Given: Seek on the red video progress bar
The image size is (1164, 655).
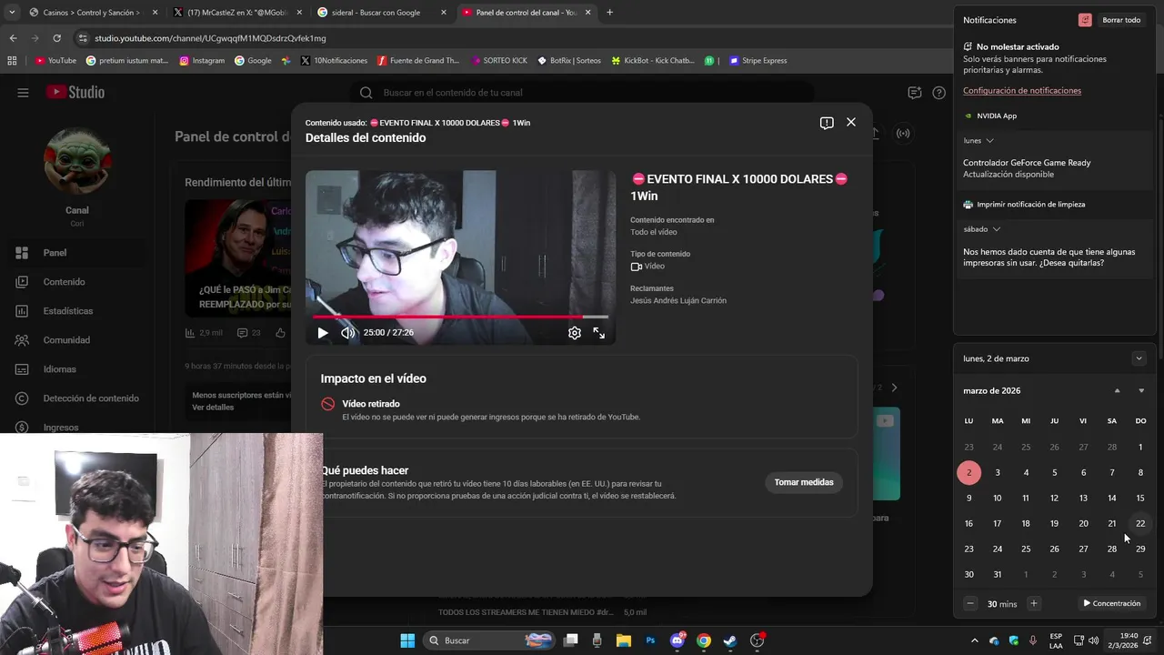Looking at the screenshot, I should [x=460, y=317].
